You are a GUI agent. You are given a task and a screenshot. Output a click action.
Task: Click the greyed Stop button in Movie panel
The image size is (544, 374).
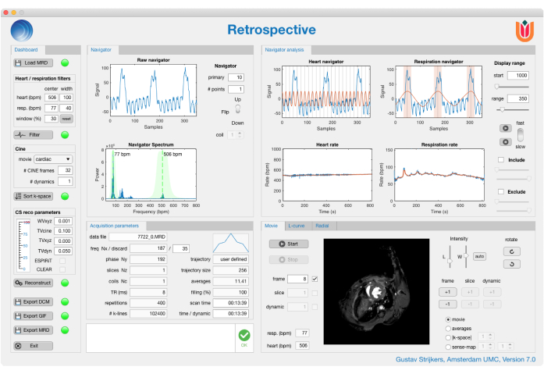[x=289, y=259]
